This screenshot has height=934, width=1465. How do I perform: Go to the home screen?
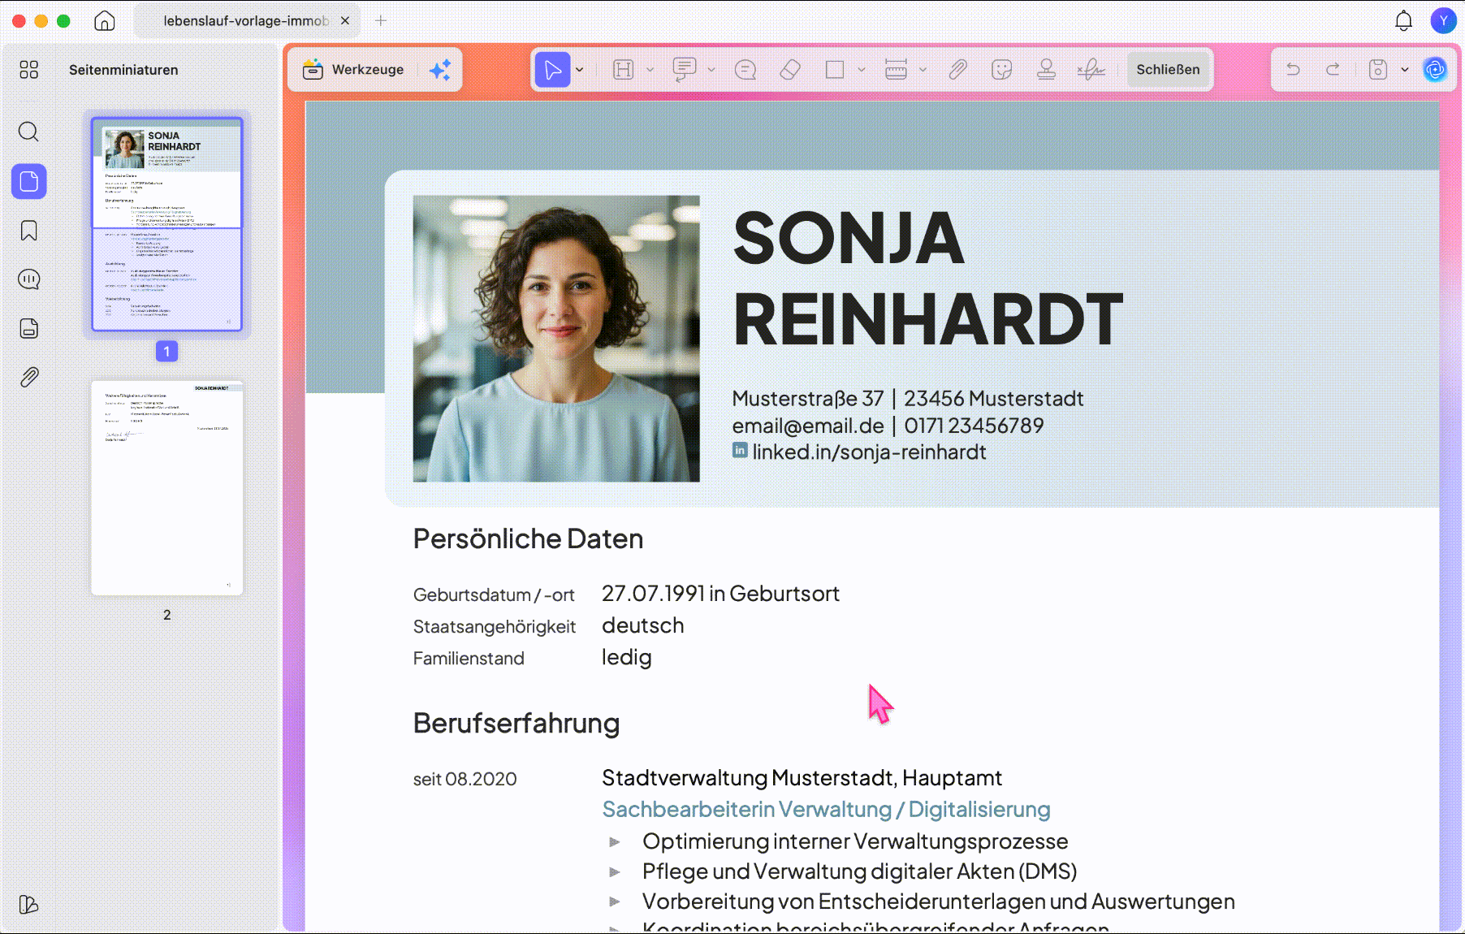[x=105, y=21]
